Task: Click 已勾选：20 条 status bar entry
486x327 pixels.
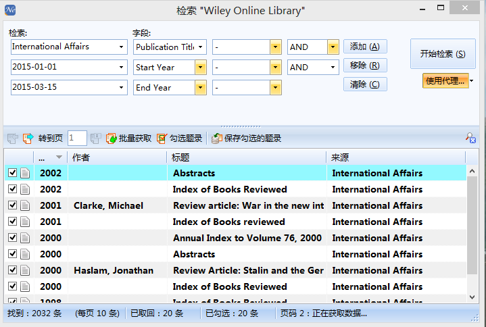Action: (x=232, y=313)
